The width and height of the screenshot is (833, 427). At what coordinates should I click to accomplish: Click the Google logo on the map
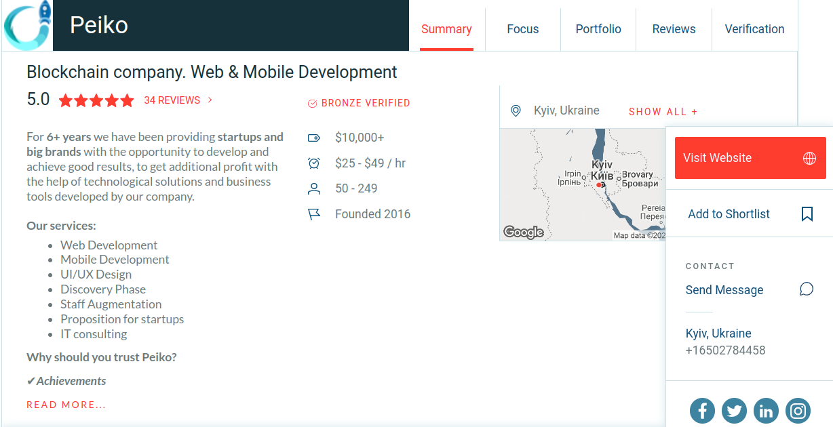pos(524,232)
